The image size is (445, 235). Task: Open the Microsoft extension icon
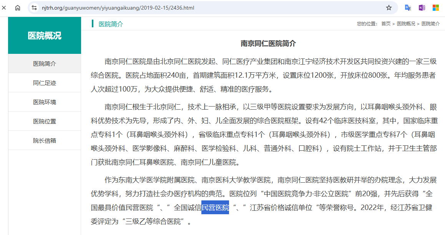coord(436,8)
